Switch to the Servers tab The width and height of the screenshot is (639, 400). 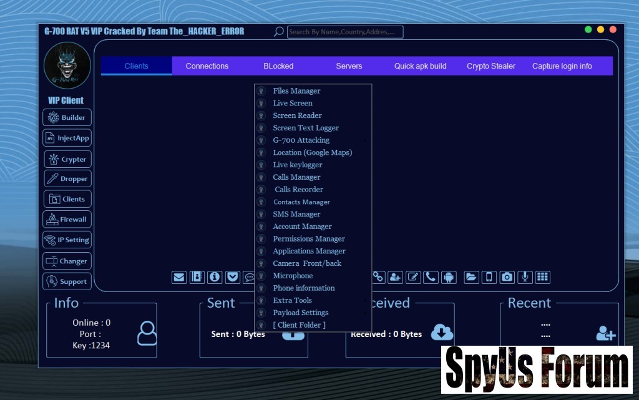click(x=349, y=66)
